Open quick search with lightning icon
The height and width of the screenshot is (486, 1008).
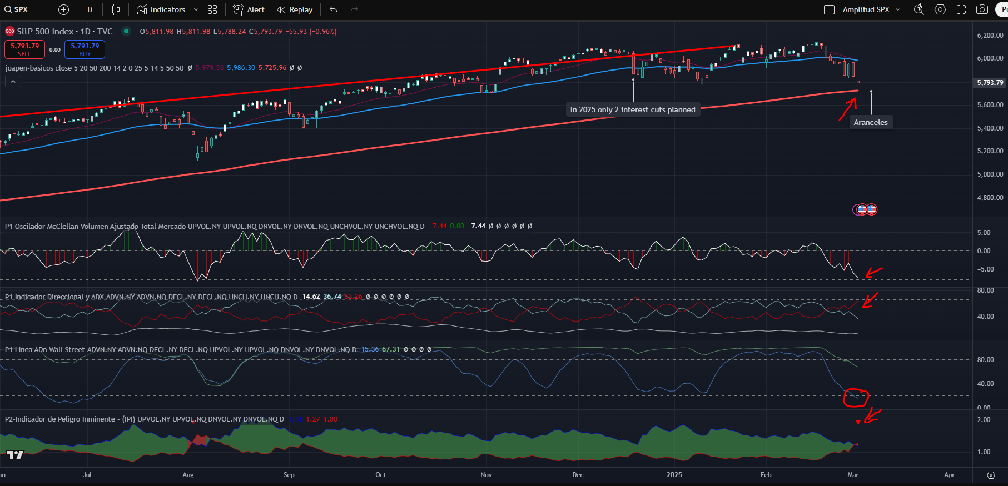tap(919, 9)
